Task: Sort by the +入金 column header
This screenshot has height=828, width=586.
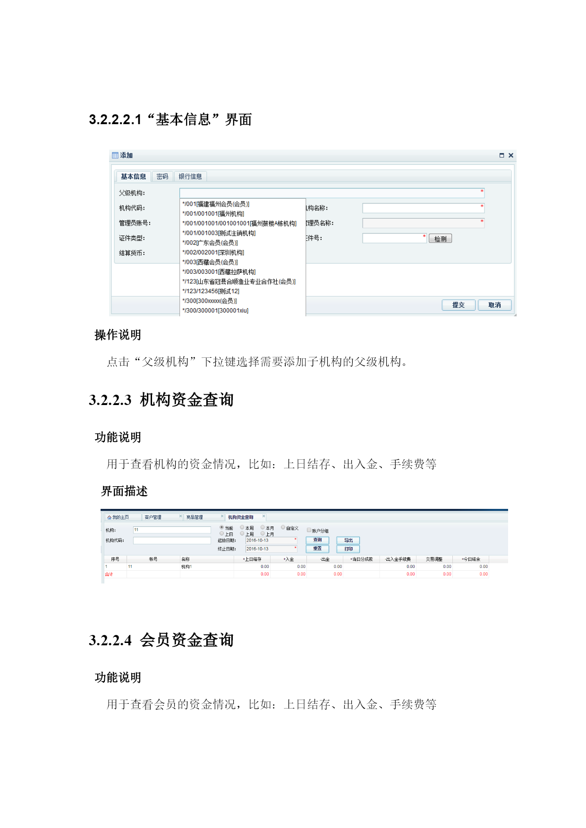Action: [289, 559]
